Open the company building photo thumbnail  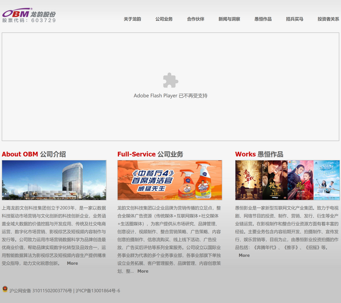pos(54,180)
